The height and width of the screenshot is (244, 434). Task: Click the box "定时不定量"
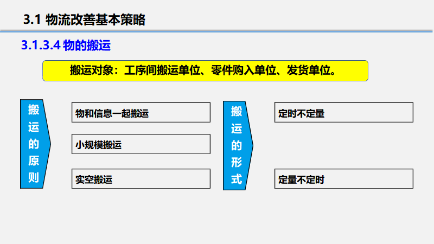tap(344, 112)
